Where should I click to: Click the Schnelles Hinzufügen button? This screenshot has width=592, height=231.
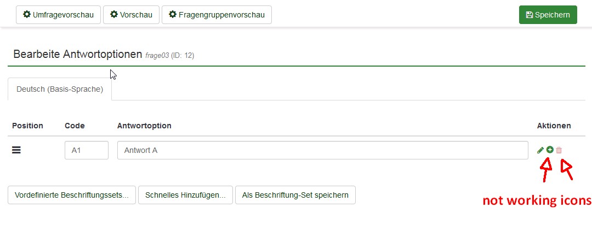[185, 195]
